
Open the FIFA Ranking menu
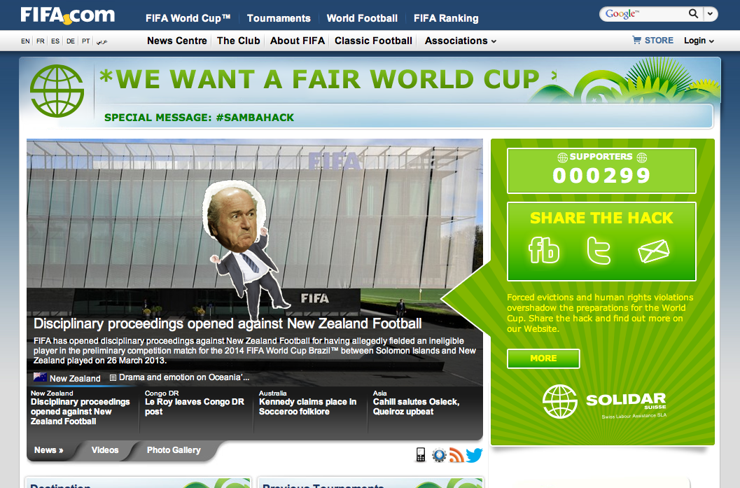coord(446,18)
